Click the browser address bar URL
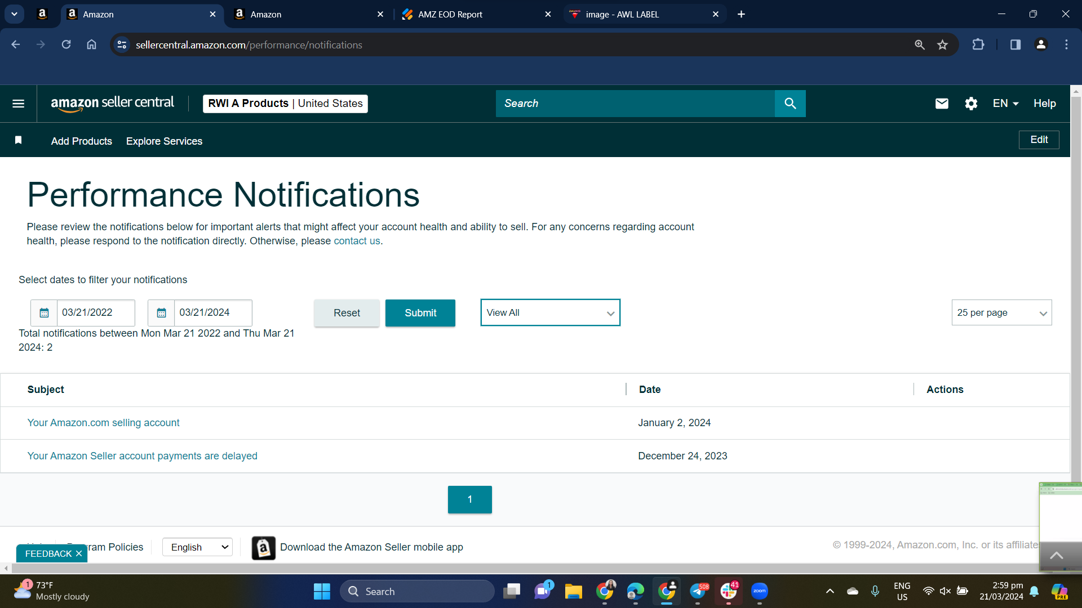This screenshot has height=608, width=1082. (x=249, y=45)
